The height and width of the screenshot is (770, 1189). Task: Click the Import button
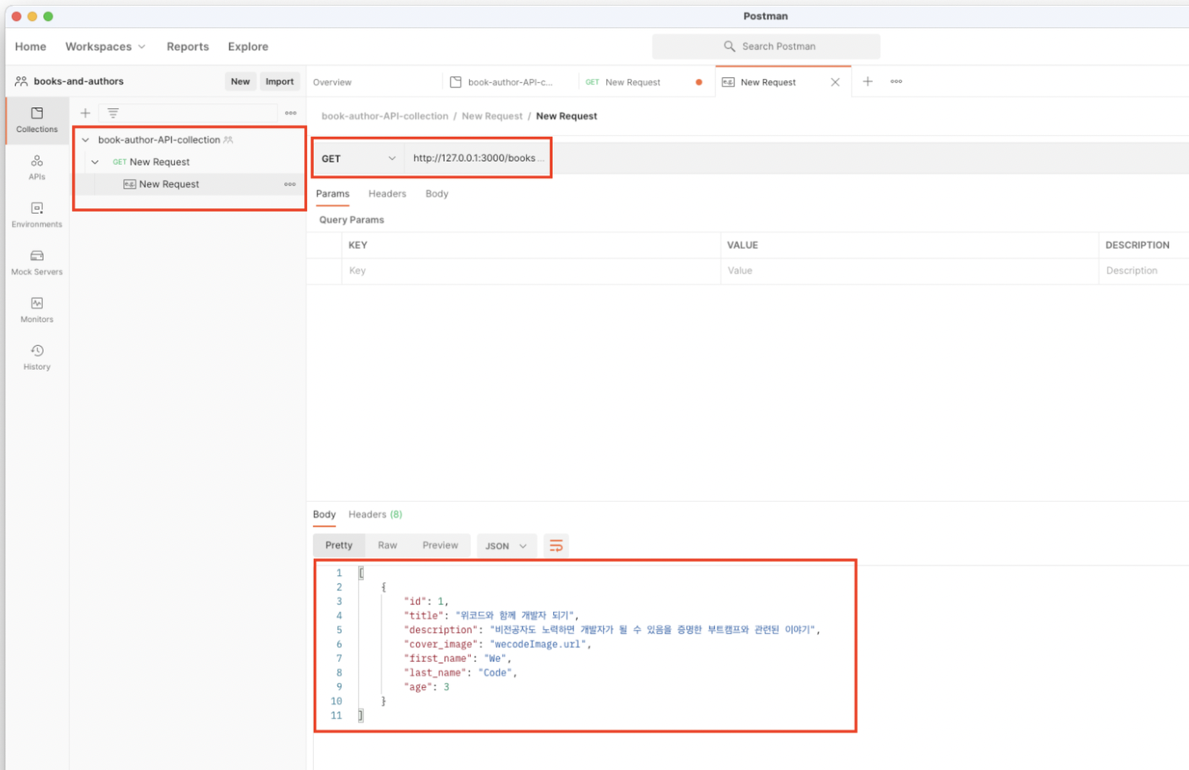pos(280,81)
